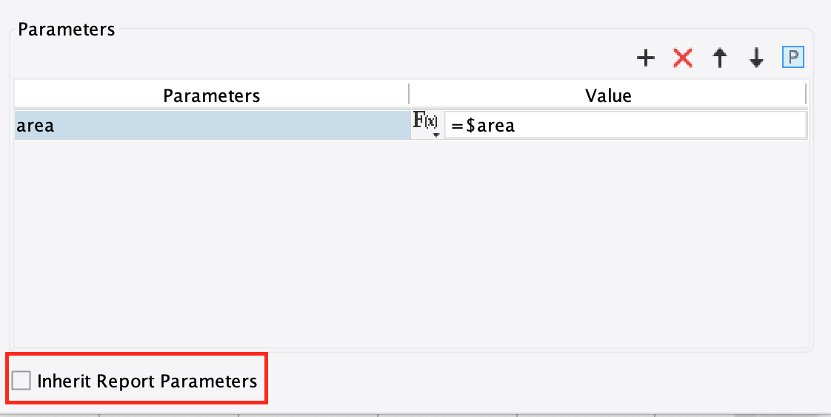Open the small arrow beneath the F(x) icon
The width and height of the screenshot is (831, 417).
click(436, 135)
